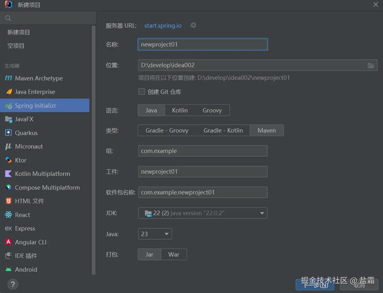Open server URL settings gear

coord(193,25)
